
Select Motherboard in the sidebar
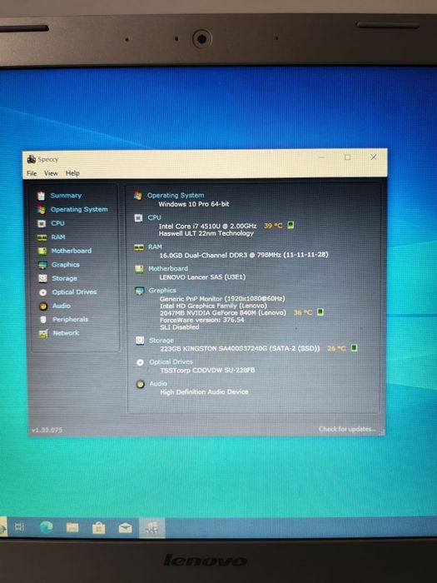pos(72,251)
